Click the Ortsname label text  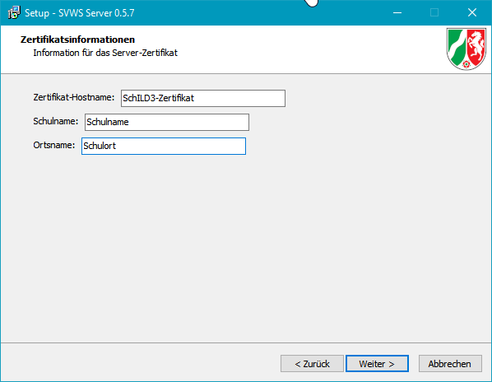[x=54, y=145]
